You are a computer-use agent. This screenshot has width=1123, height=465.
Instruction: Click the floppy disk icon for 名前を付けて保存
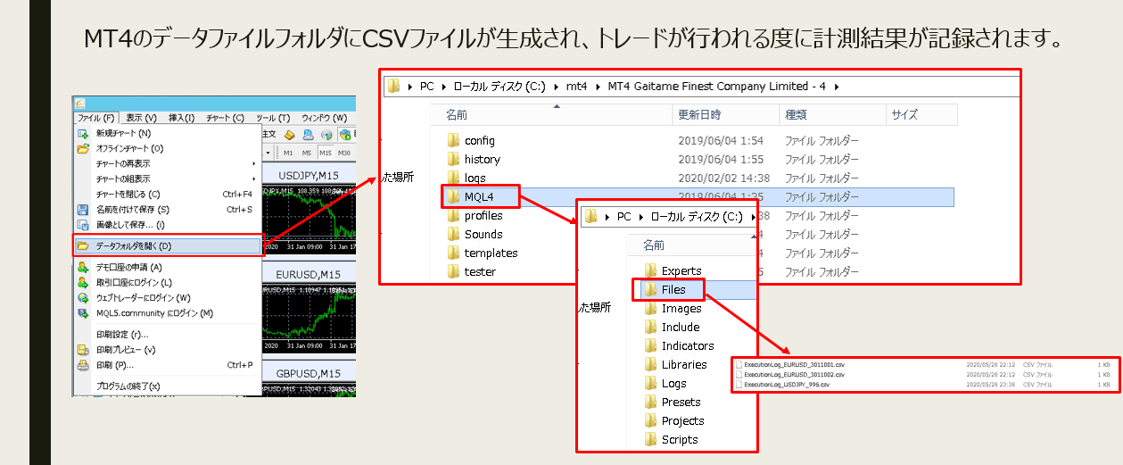tap(83, 210)
